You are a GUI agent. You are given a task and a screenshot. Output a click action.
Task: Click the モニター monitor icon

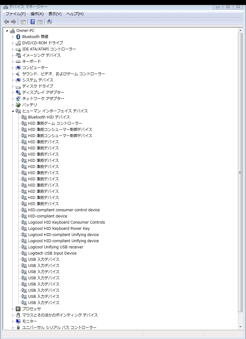18,321
